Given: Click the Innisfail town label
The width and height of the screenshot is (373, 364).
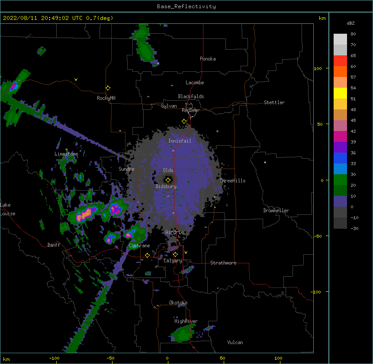Looking at the screenshot, I should [x=180, y=141].
